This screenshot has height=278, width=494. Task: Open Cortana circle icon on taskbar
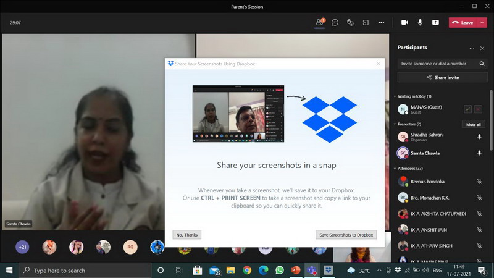(161, 270)
